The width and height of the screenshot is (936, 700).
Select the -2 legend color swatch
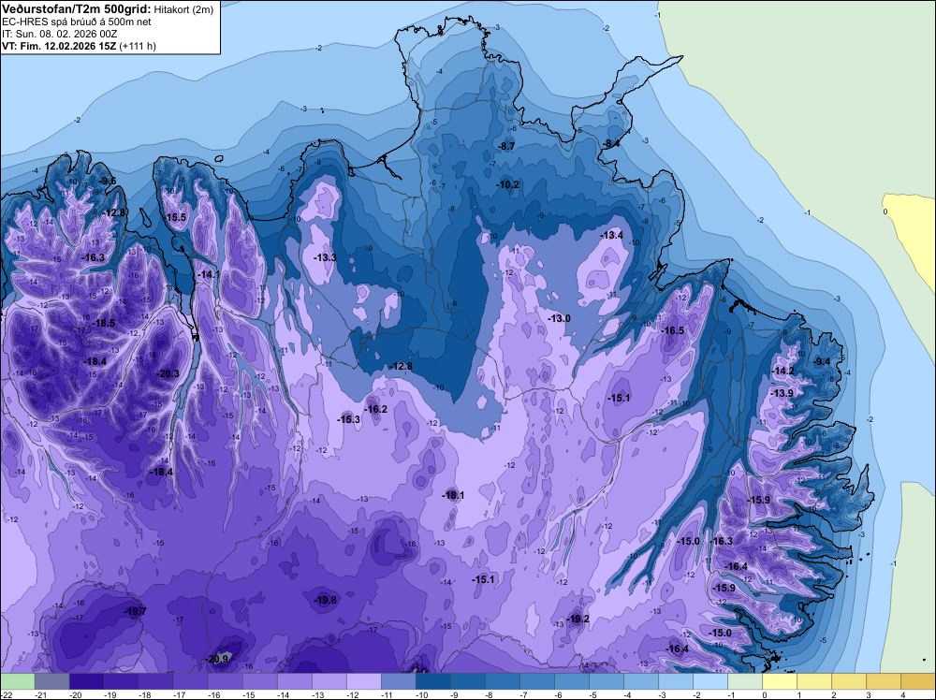tap(709, 681)
